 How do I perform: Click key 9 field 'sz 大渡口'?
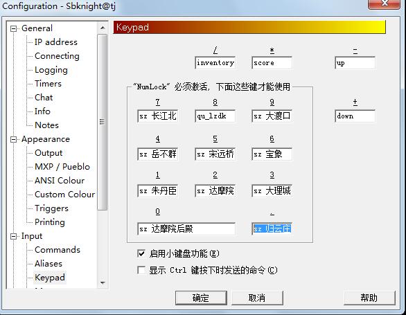point(272,116)
